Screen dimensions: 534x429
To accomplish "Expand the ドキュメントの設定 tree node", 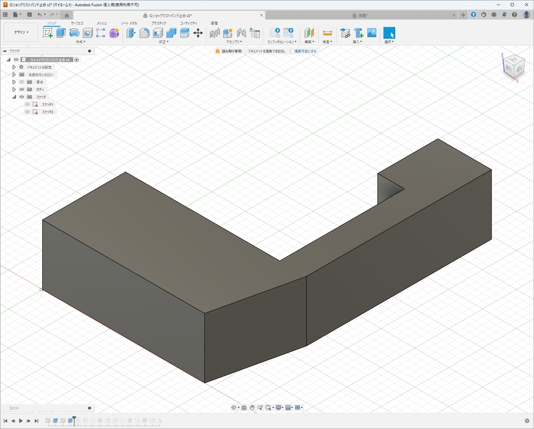I will coord(14,67).
